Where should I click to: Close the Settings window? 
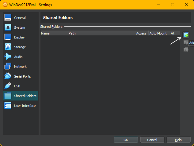187,5
